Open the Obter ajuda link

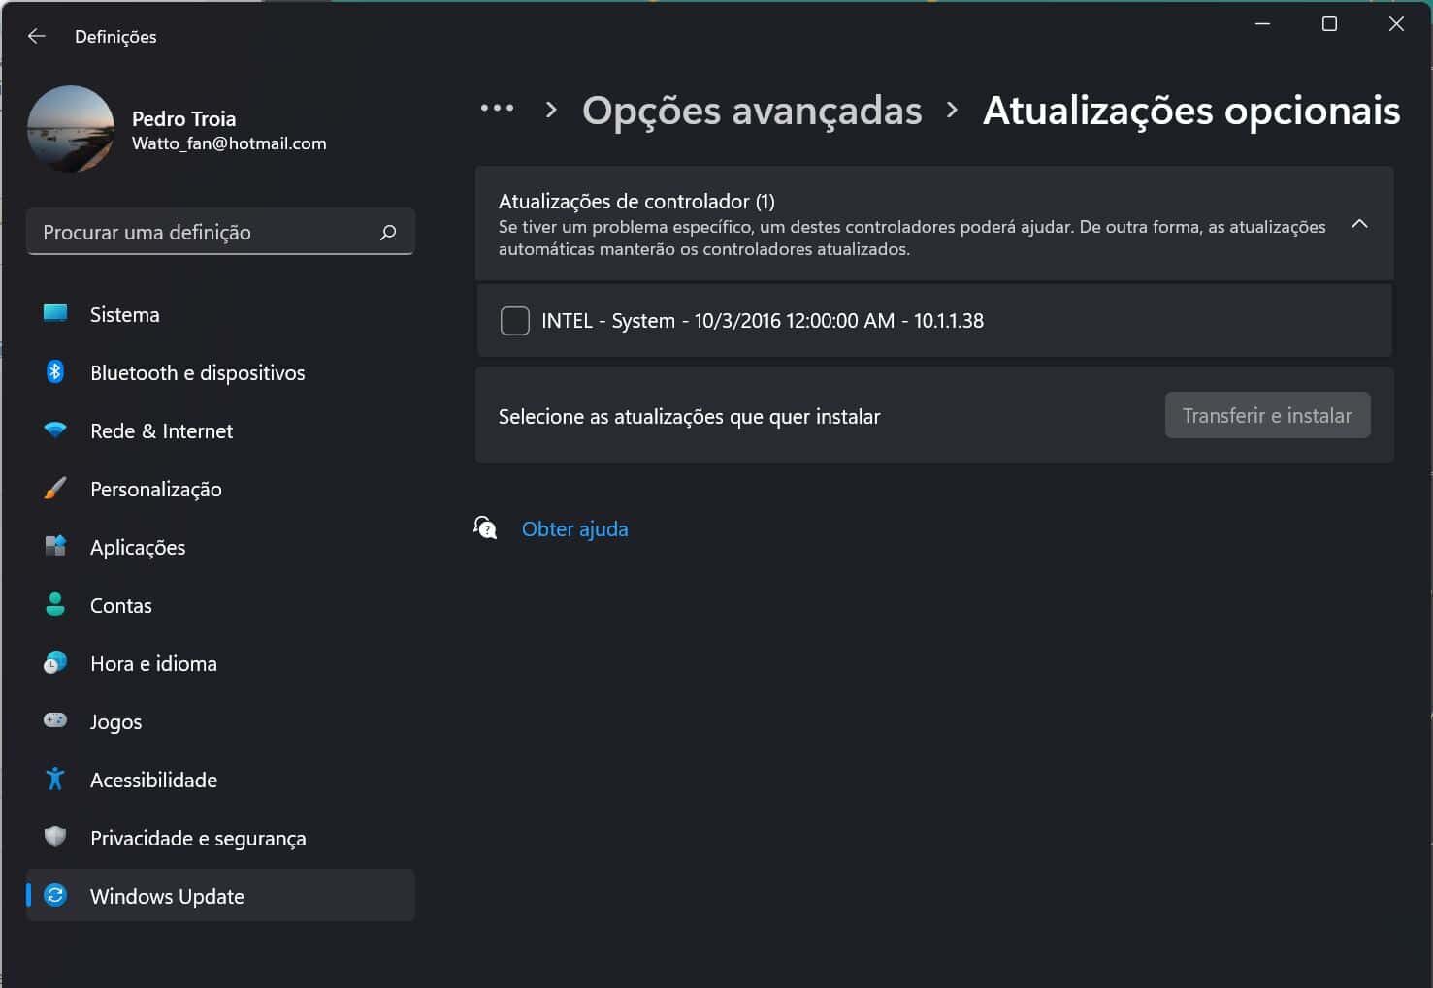[x=574, y=528]
